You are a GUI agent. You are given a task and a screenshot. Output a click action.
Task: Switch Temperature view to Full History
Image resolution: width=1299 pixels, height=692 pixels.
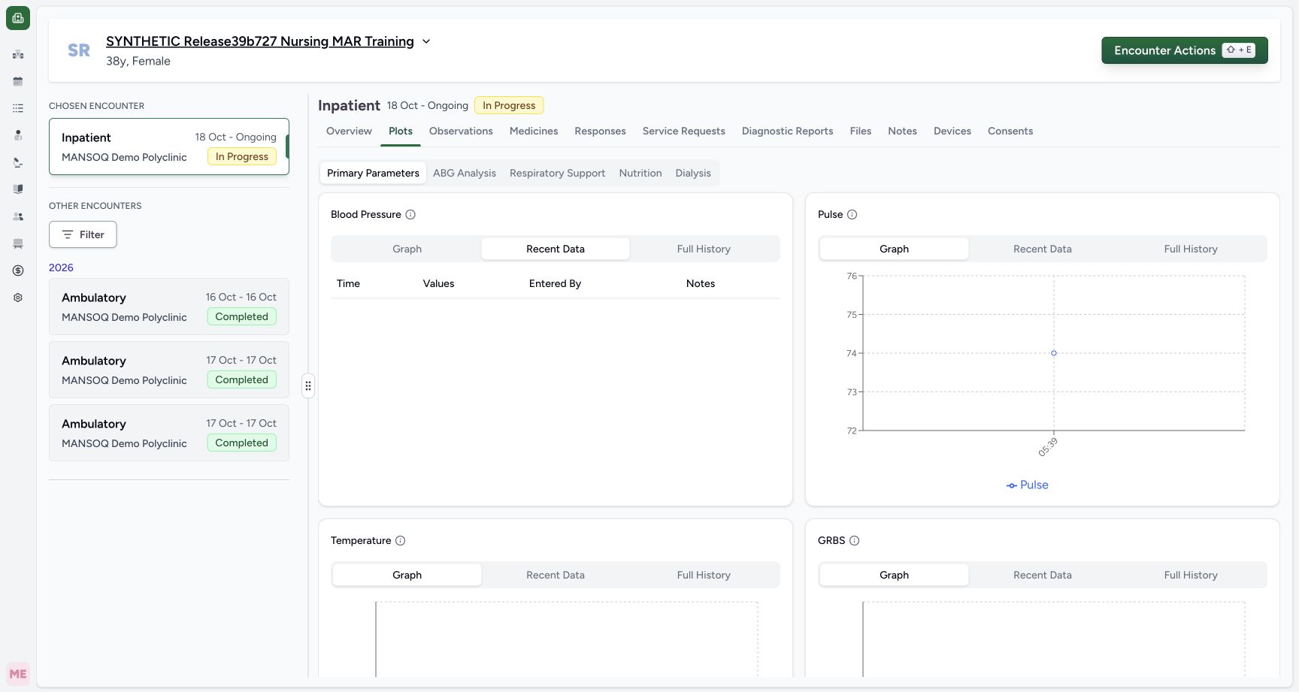[x=704, y=575]
